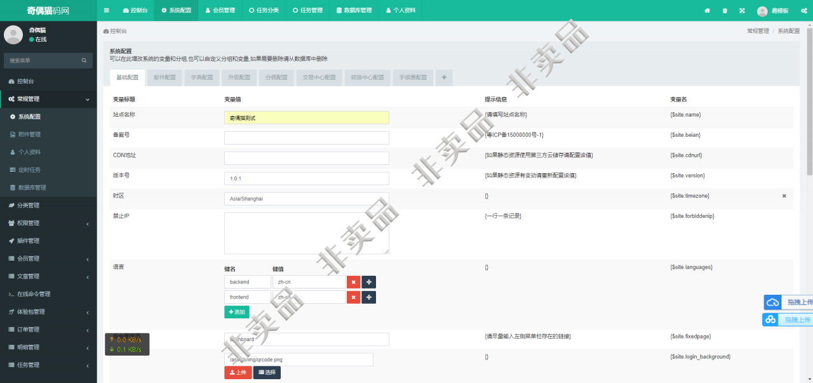The height and width of the screenshot is (383, 813).
Task: Click the 奇偶猫码网 logo
Action: click(x=48, y=11)
